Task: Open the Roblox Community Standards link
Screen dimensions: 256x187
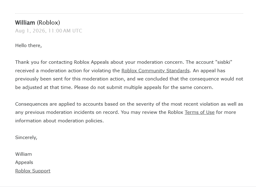Action: click(x=155, y=71)
